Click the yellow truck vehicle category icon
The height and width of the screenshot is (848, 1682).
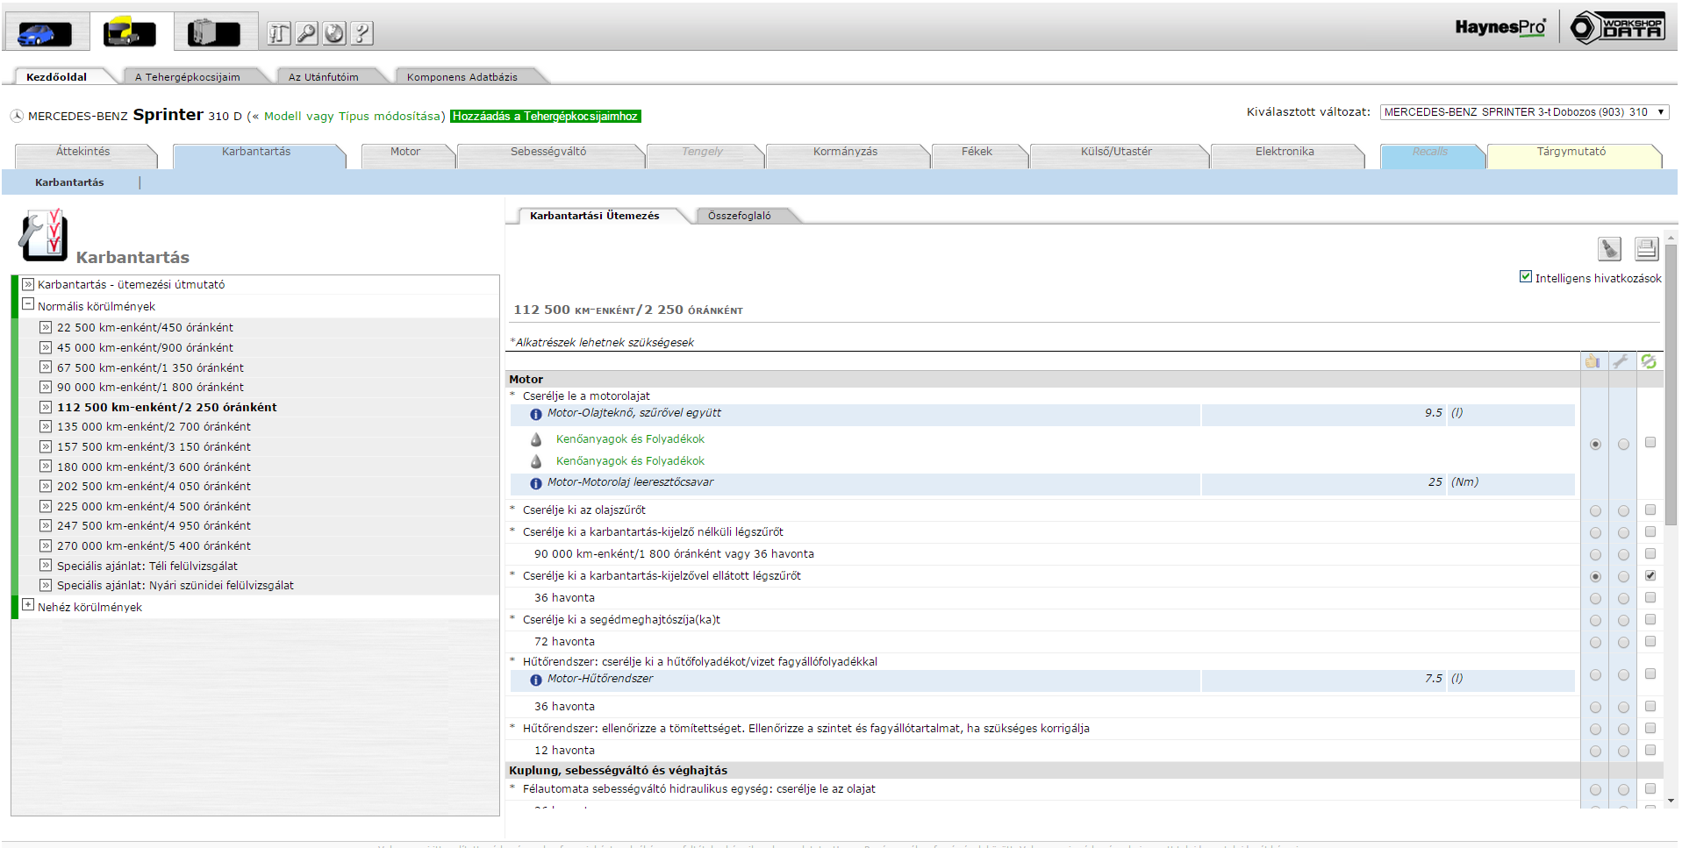point(129,33)
